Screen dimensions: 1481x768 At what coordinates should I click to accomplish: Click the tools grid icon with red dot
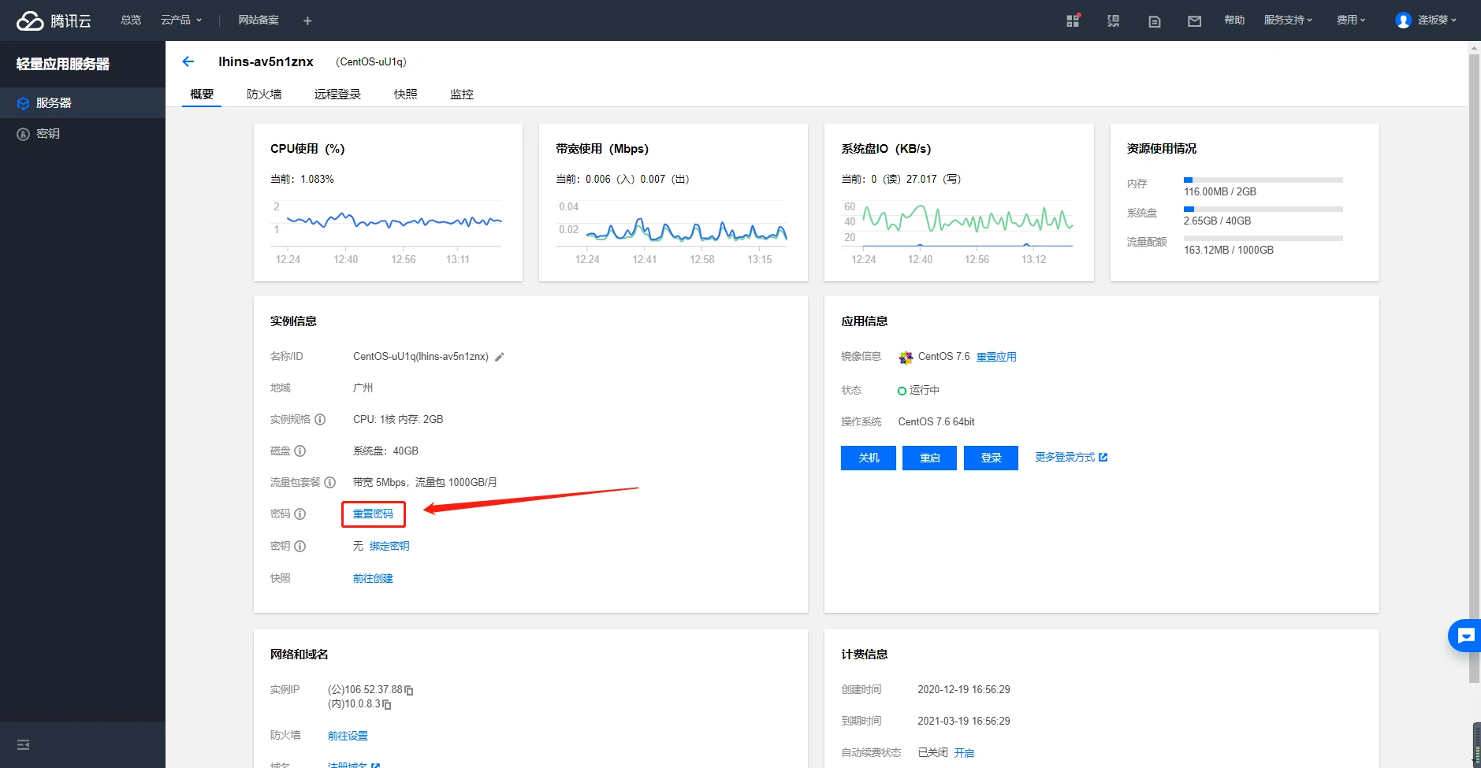coord(1073,20)
